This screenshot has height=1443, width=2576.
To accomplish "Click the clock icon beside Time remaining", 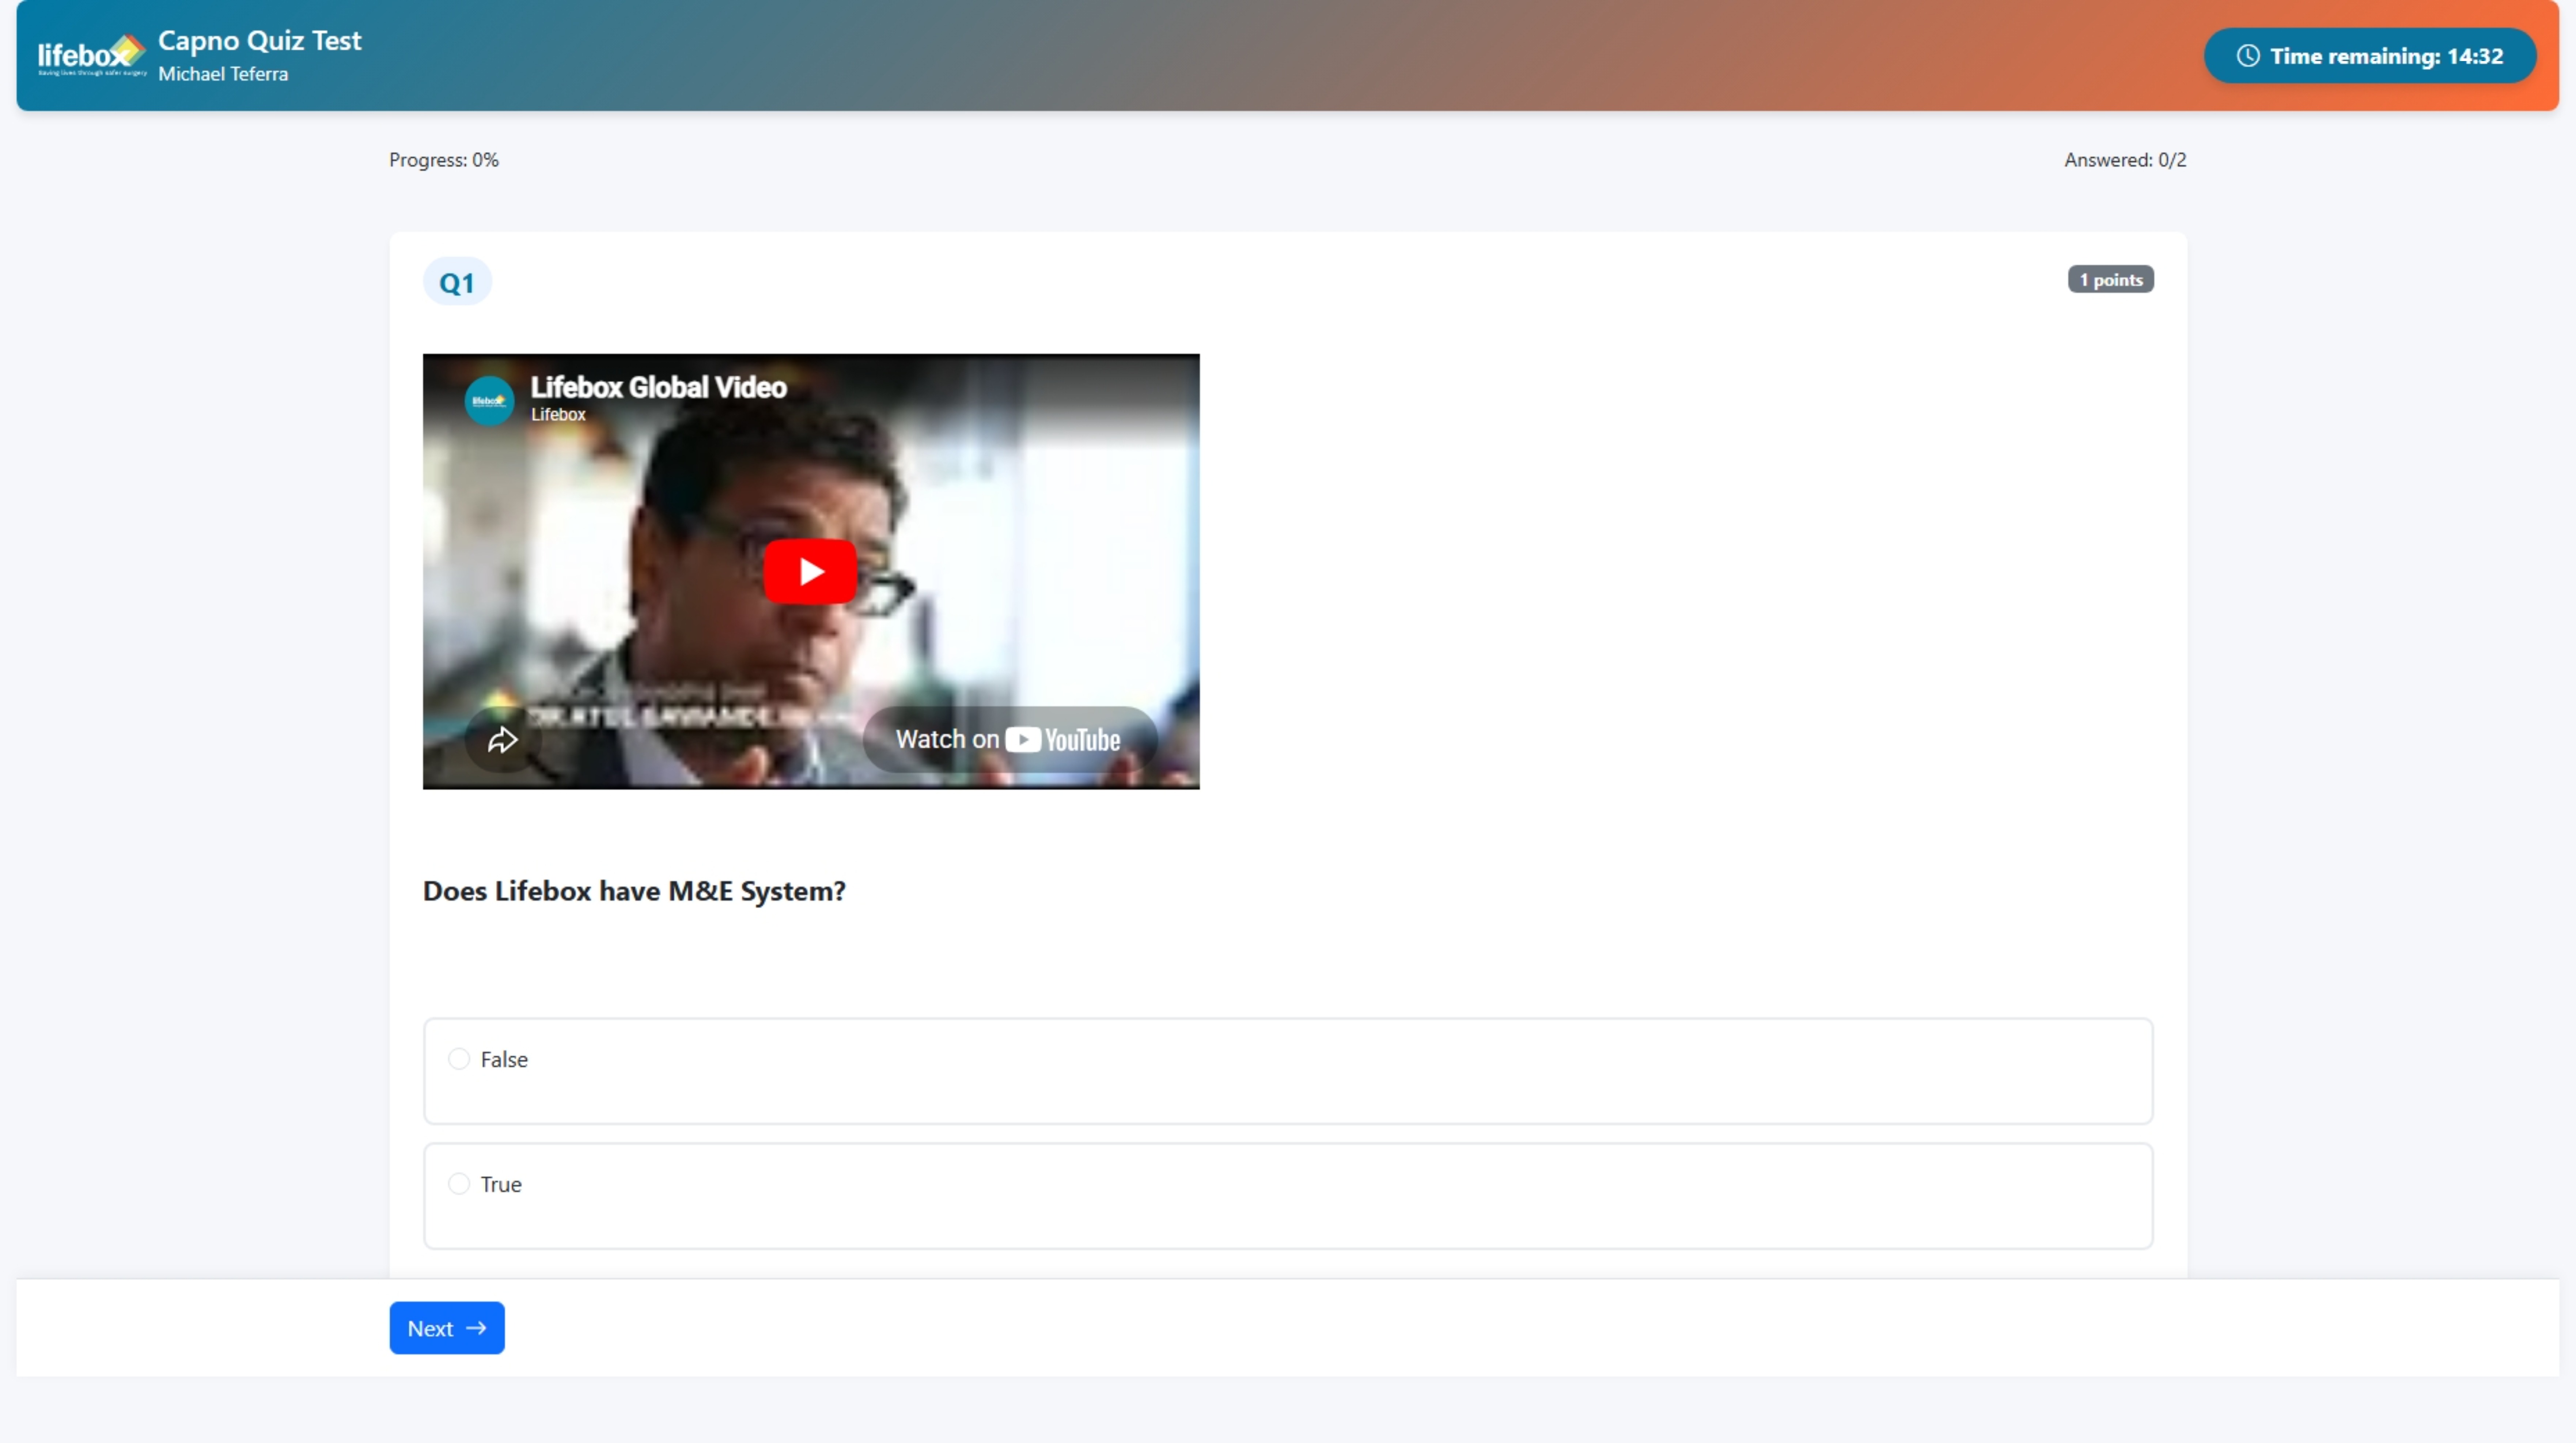I will point(2248,56).
